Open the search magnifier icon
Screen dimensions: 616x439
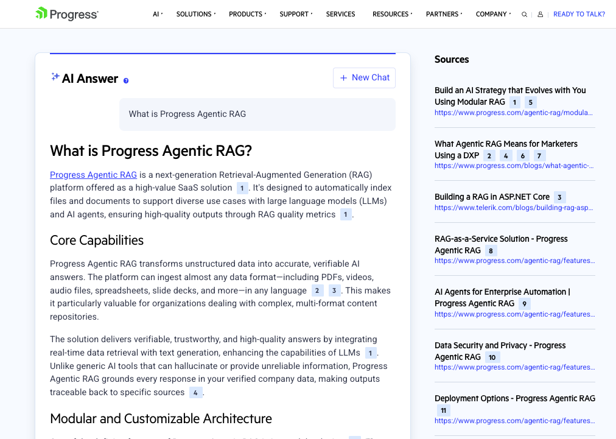coord(524,14)
